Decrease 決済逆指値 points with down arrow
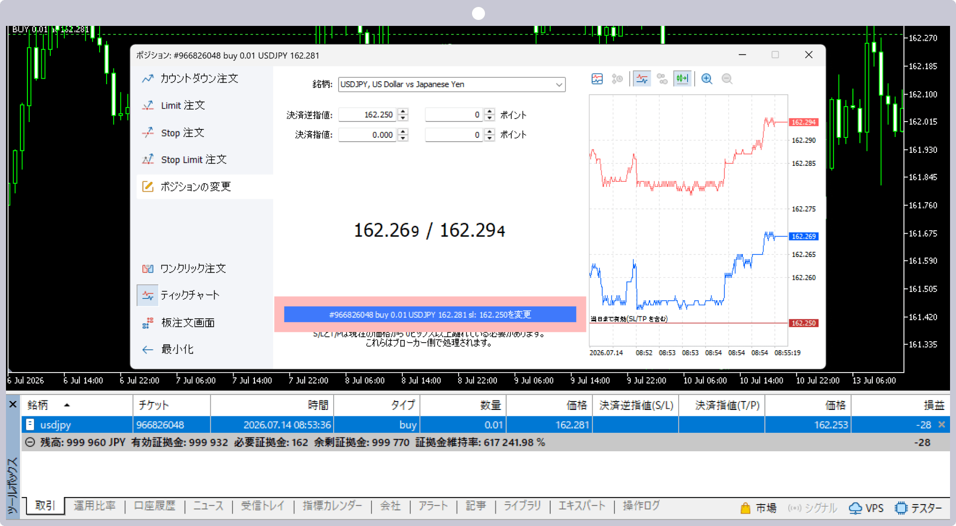Viewport: 956px width, 526px height. point(489,119)
